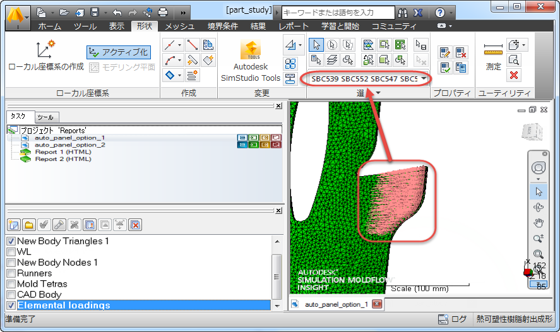Open the 結果 ribbon tab

[258, 26]
